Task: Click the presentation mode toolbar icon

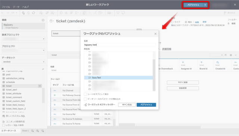Action: (x=123, y=13)
